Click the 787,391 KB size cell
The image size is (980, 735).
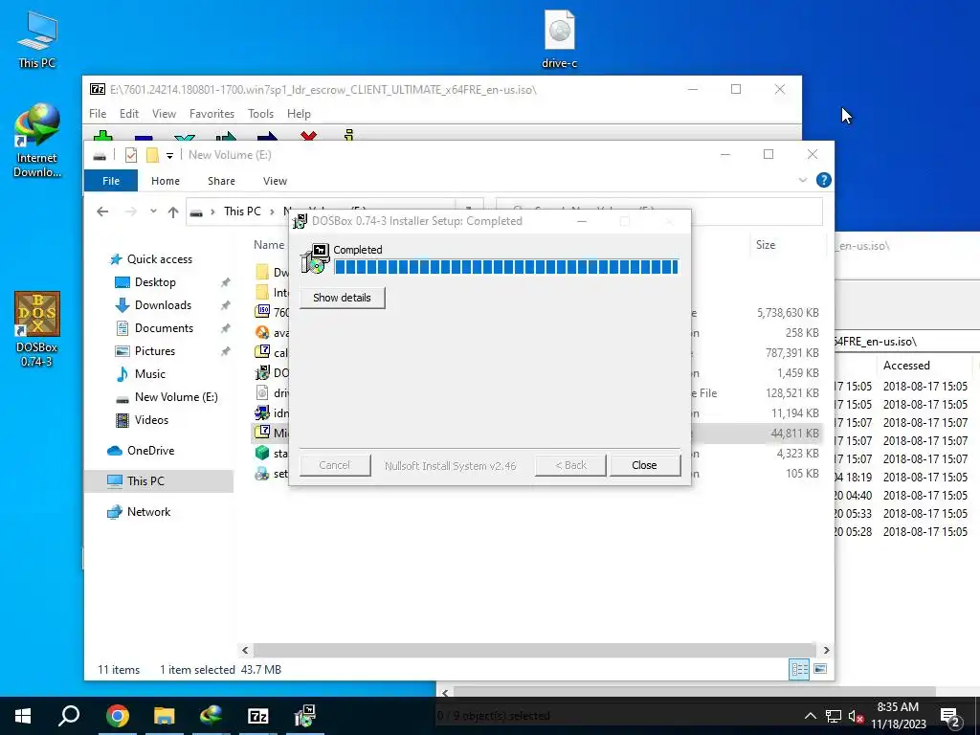coord(791,353)
